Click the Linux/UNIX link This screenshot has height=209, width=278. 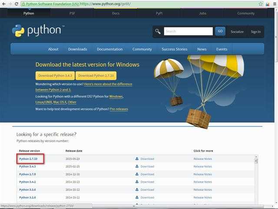coord(43,102)
